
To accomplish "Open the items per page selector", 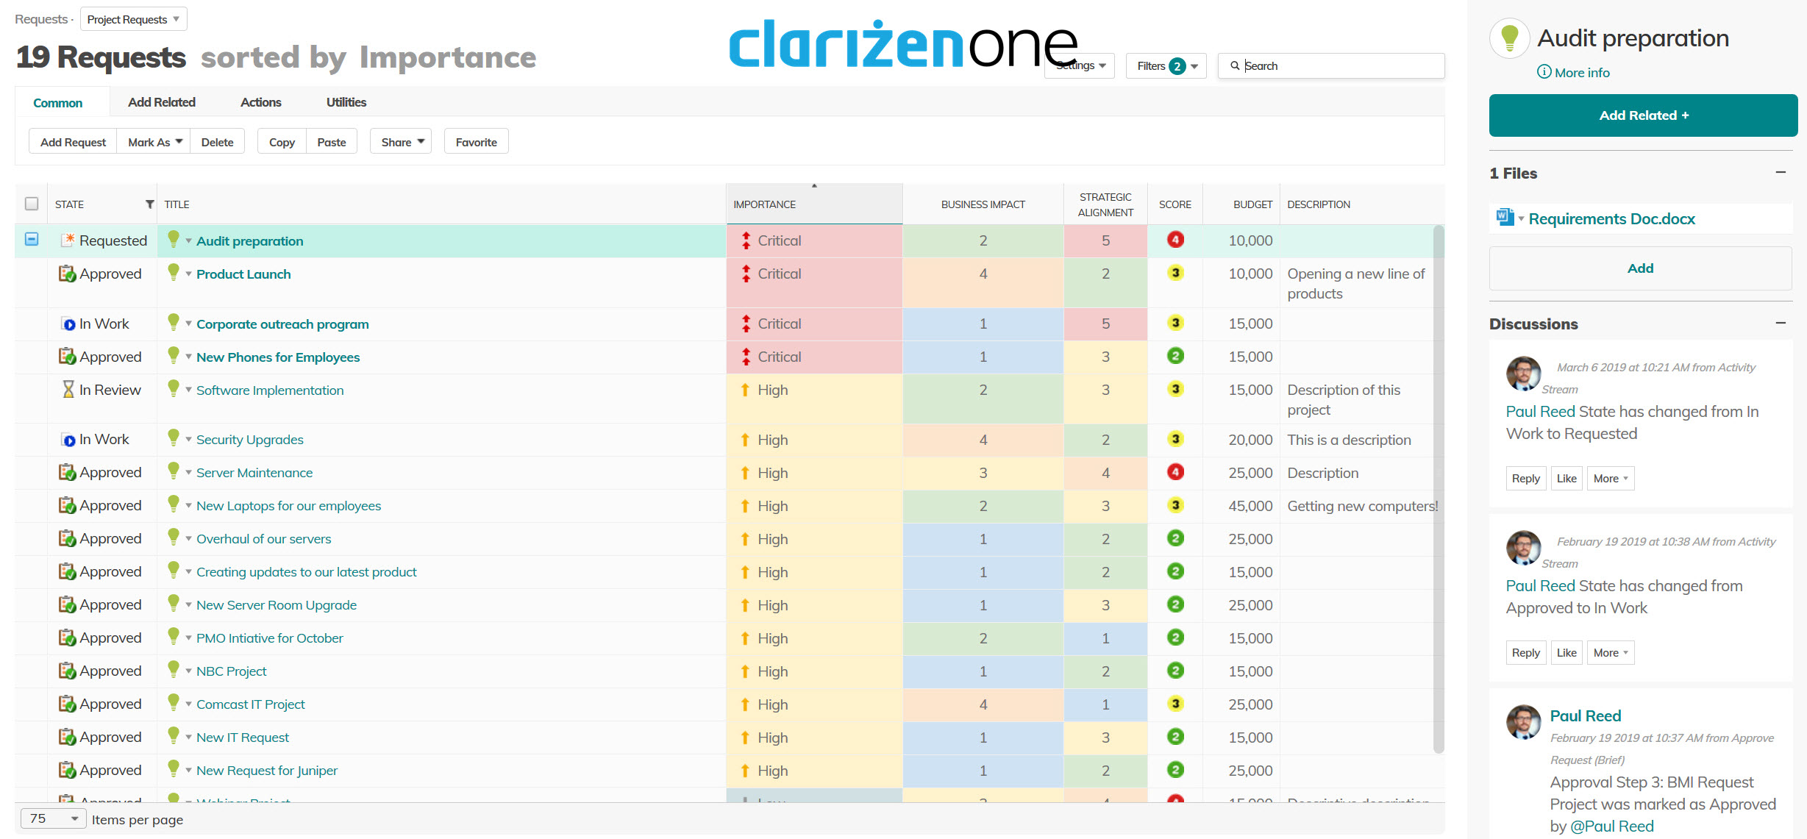I will point(54,818).
